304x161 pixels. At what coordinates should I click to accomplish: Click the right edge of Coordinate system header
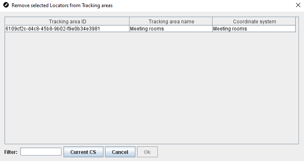(x=296, y=21)
